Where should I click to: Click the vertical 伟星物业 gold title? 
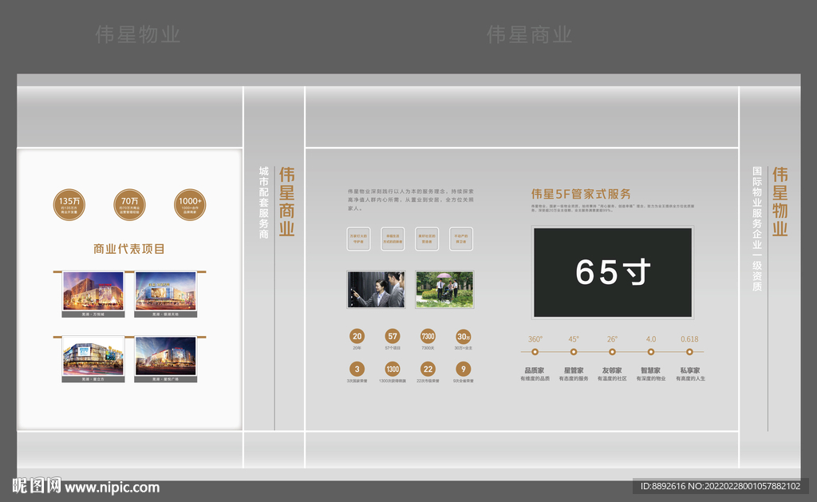pyautogui.click(x=780, y=201)
